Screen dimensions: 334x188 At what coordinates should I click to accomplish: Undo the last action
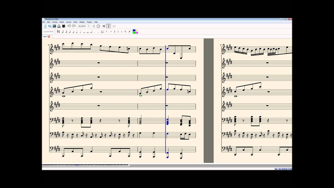click(69, 26)
